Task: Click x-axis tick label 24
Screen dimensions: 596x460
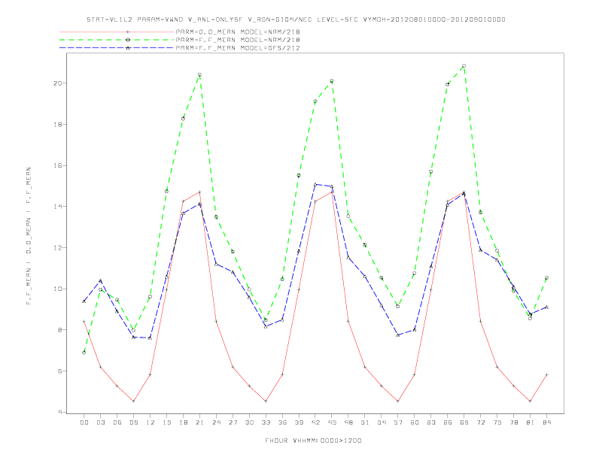Action: (216, 422)
